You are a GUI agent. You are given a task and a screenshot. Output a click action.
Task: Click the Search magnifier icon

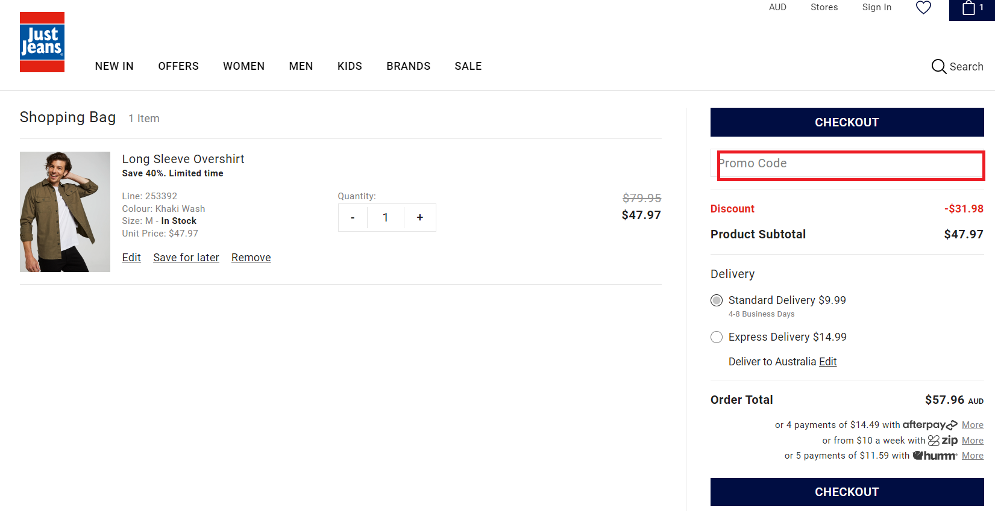[938, 66]
